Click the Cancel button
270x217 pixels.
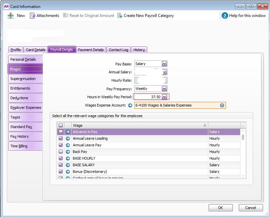[x=250, y=208]
